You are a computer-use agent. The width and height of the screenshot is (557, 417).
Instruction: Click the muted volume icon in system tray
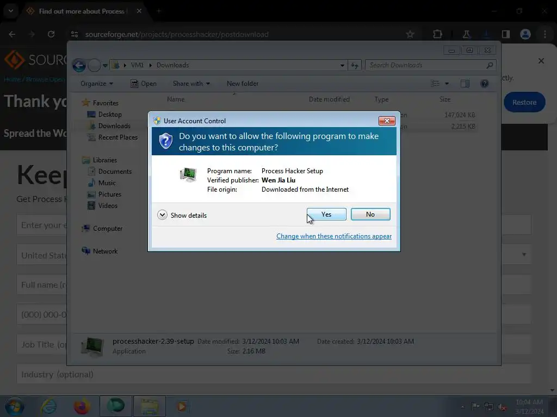(x=502, y=407)
